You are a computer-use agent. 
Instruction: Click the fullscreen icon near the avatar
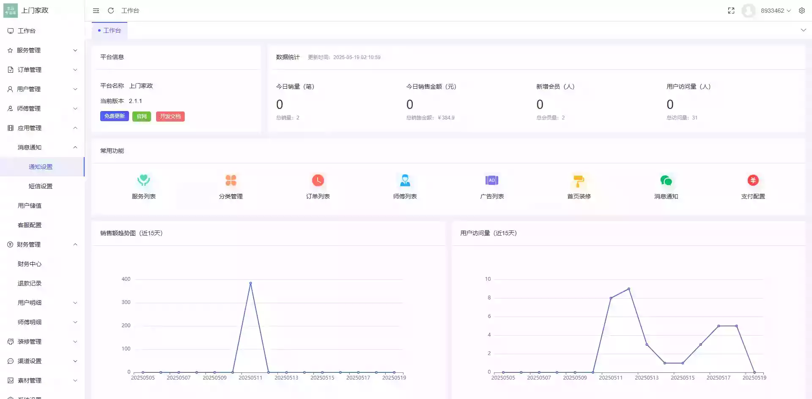click(731, 11)
